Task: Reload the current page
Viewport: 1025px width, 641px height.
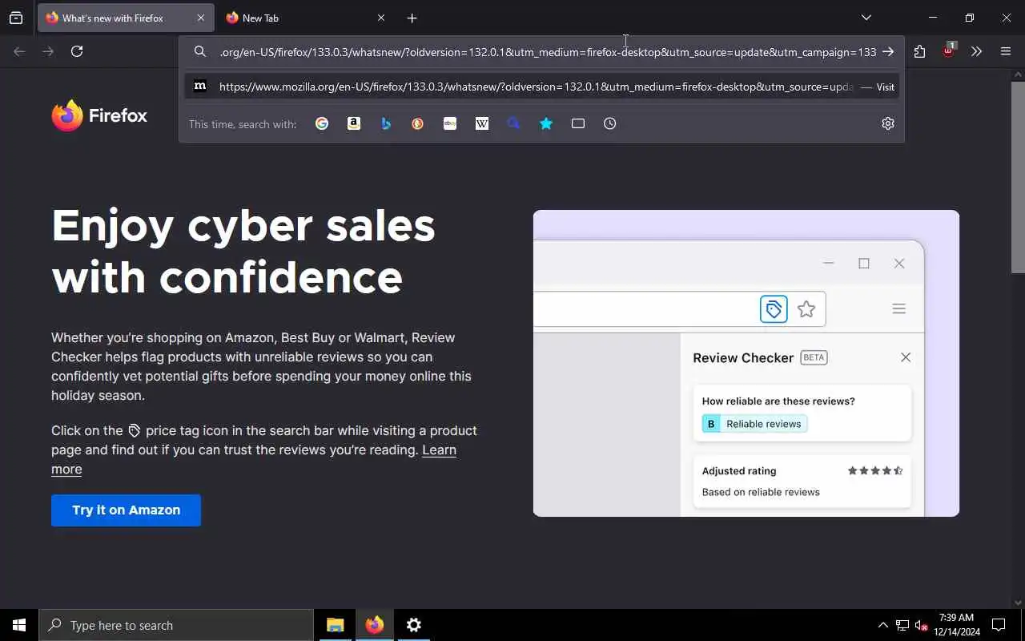Action: point(77,51)
